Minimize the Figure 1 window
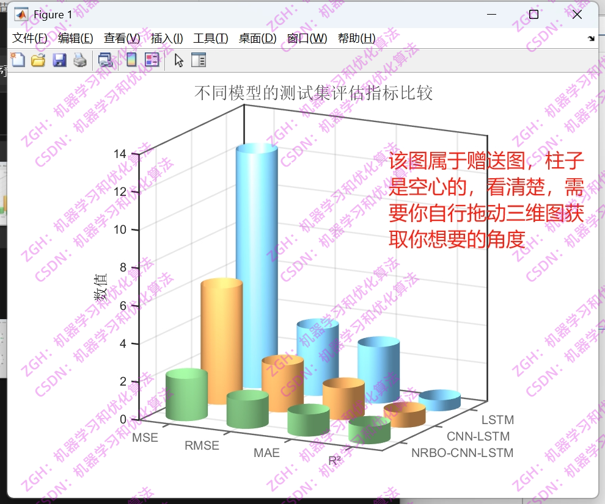The height and width of the screenshot is (504, 605). (x=491, y=15)
